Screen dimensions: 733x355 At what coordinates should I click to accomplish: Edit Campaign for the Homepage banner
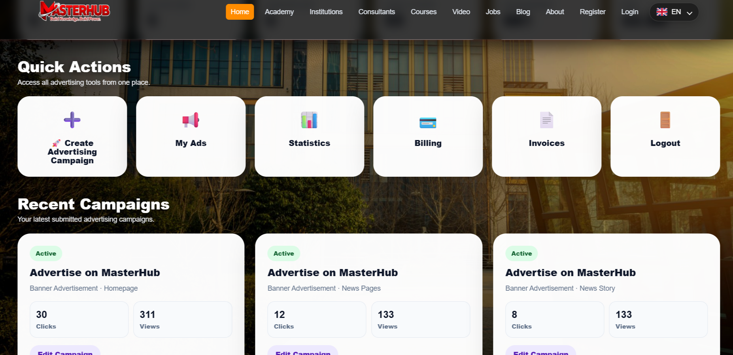(65, 351)
